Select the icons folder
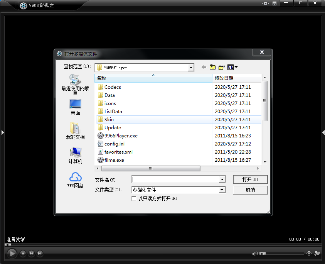Image resolution: width=325 pixels, height=264 pixels. (x=110, y=103)
